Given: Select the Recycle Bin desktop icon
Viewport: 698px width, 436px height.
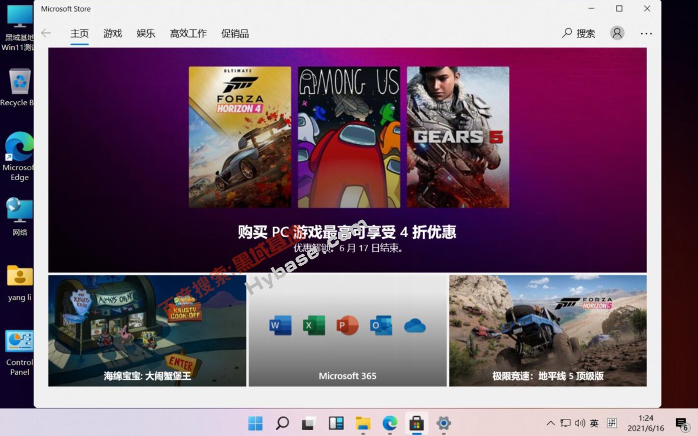Looking at the screenshot, I should 17,88.
